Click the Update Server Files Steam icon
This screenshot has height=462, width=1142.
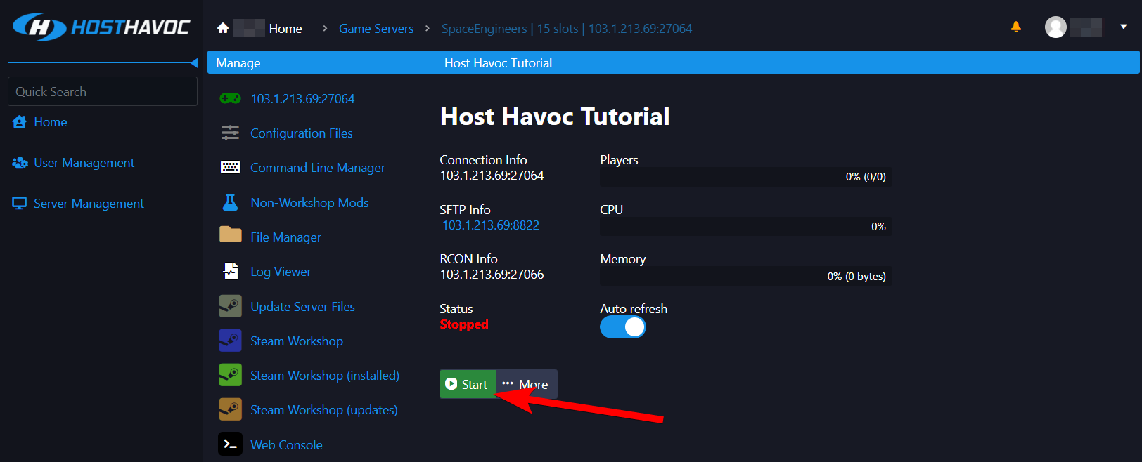coord(231,306)
